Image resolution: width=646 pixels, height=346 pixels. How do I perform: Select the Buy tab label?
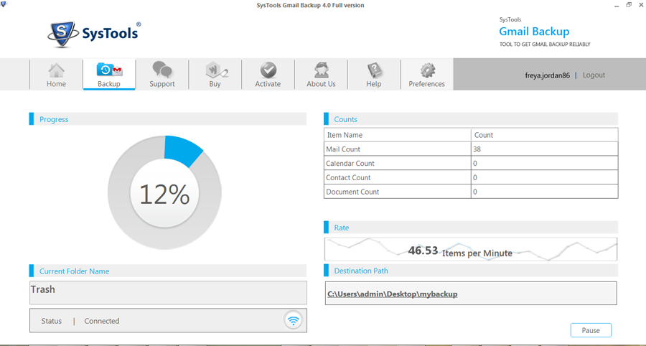[215, 83]
